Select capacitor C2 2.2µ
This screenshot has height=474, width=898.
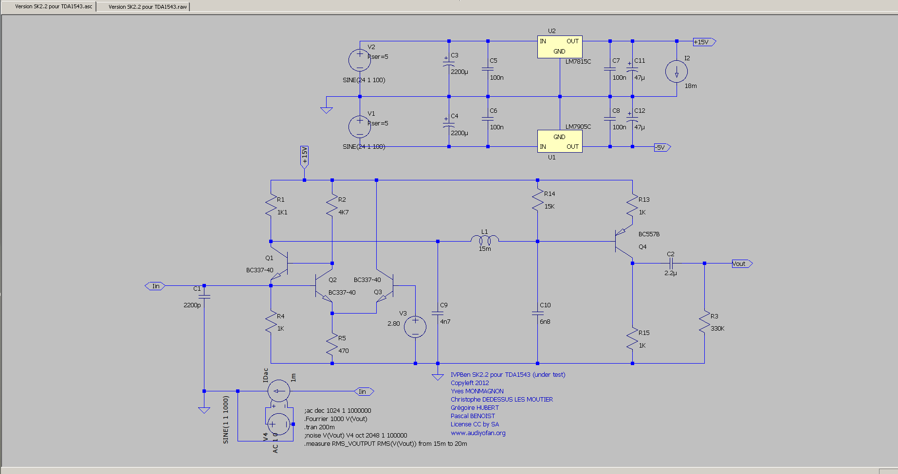671,263
